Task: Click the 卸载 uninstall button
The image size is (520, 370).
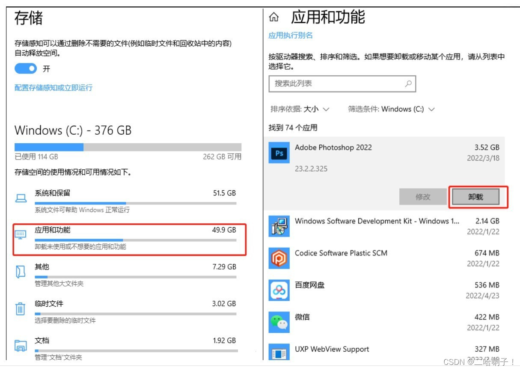Action: (475, 197)
